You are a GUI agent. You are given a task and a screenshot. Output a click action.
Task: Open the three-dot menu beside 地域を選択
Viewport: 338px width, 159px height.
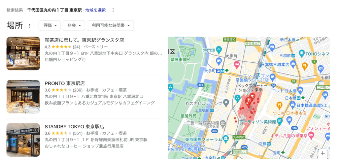[x=113, y=10]
